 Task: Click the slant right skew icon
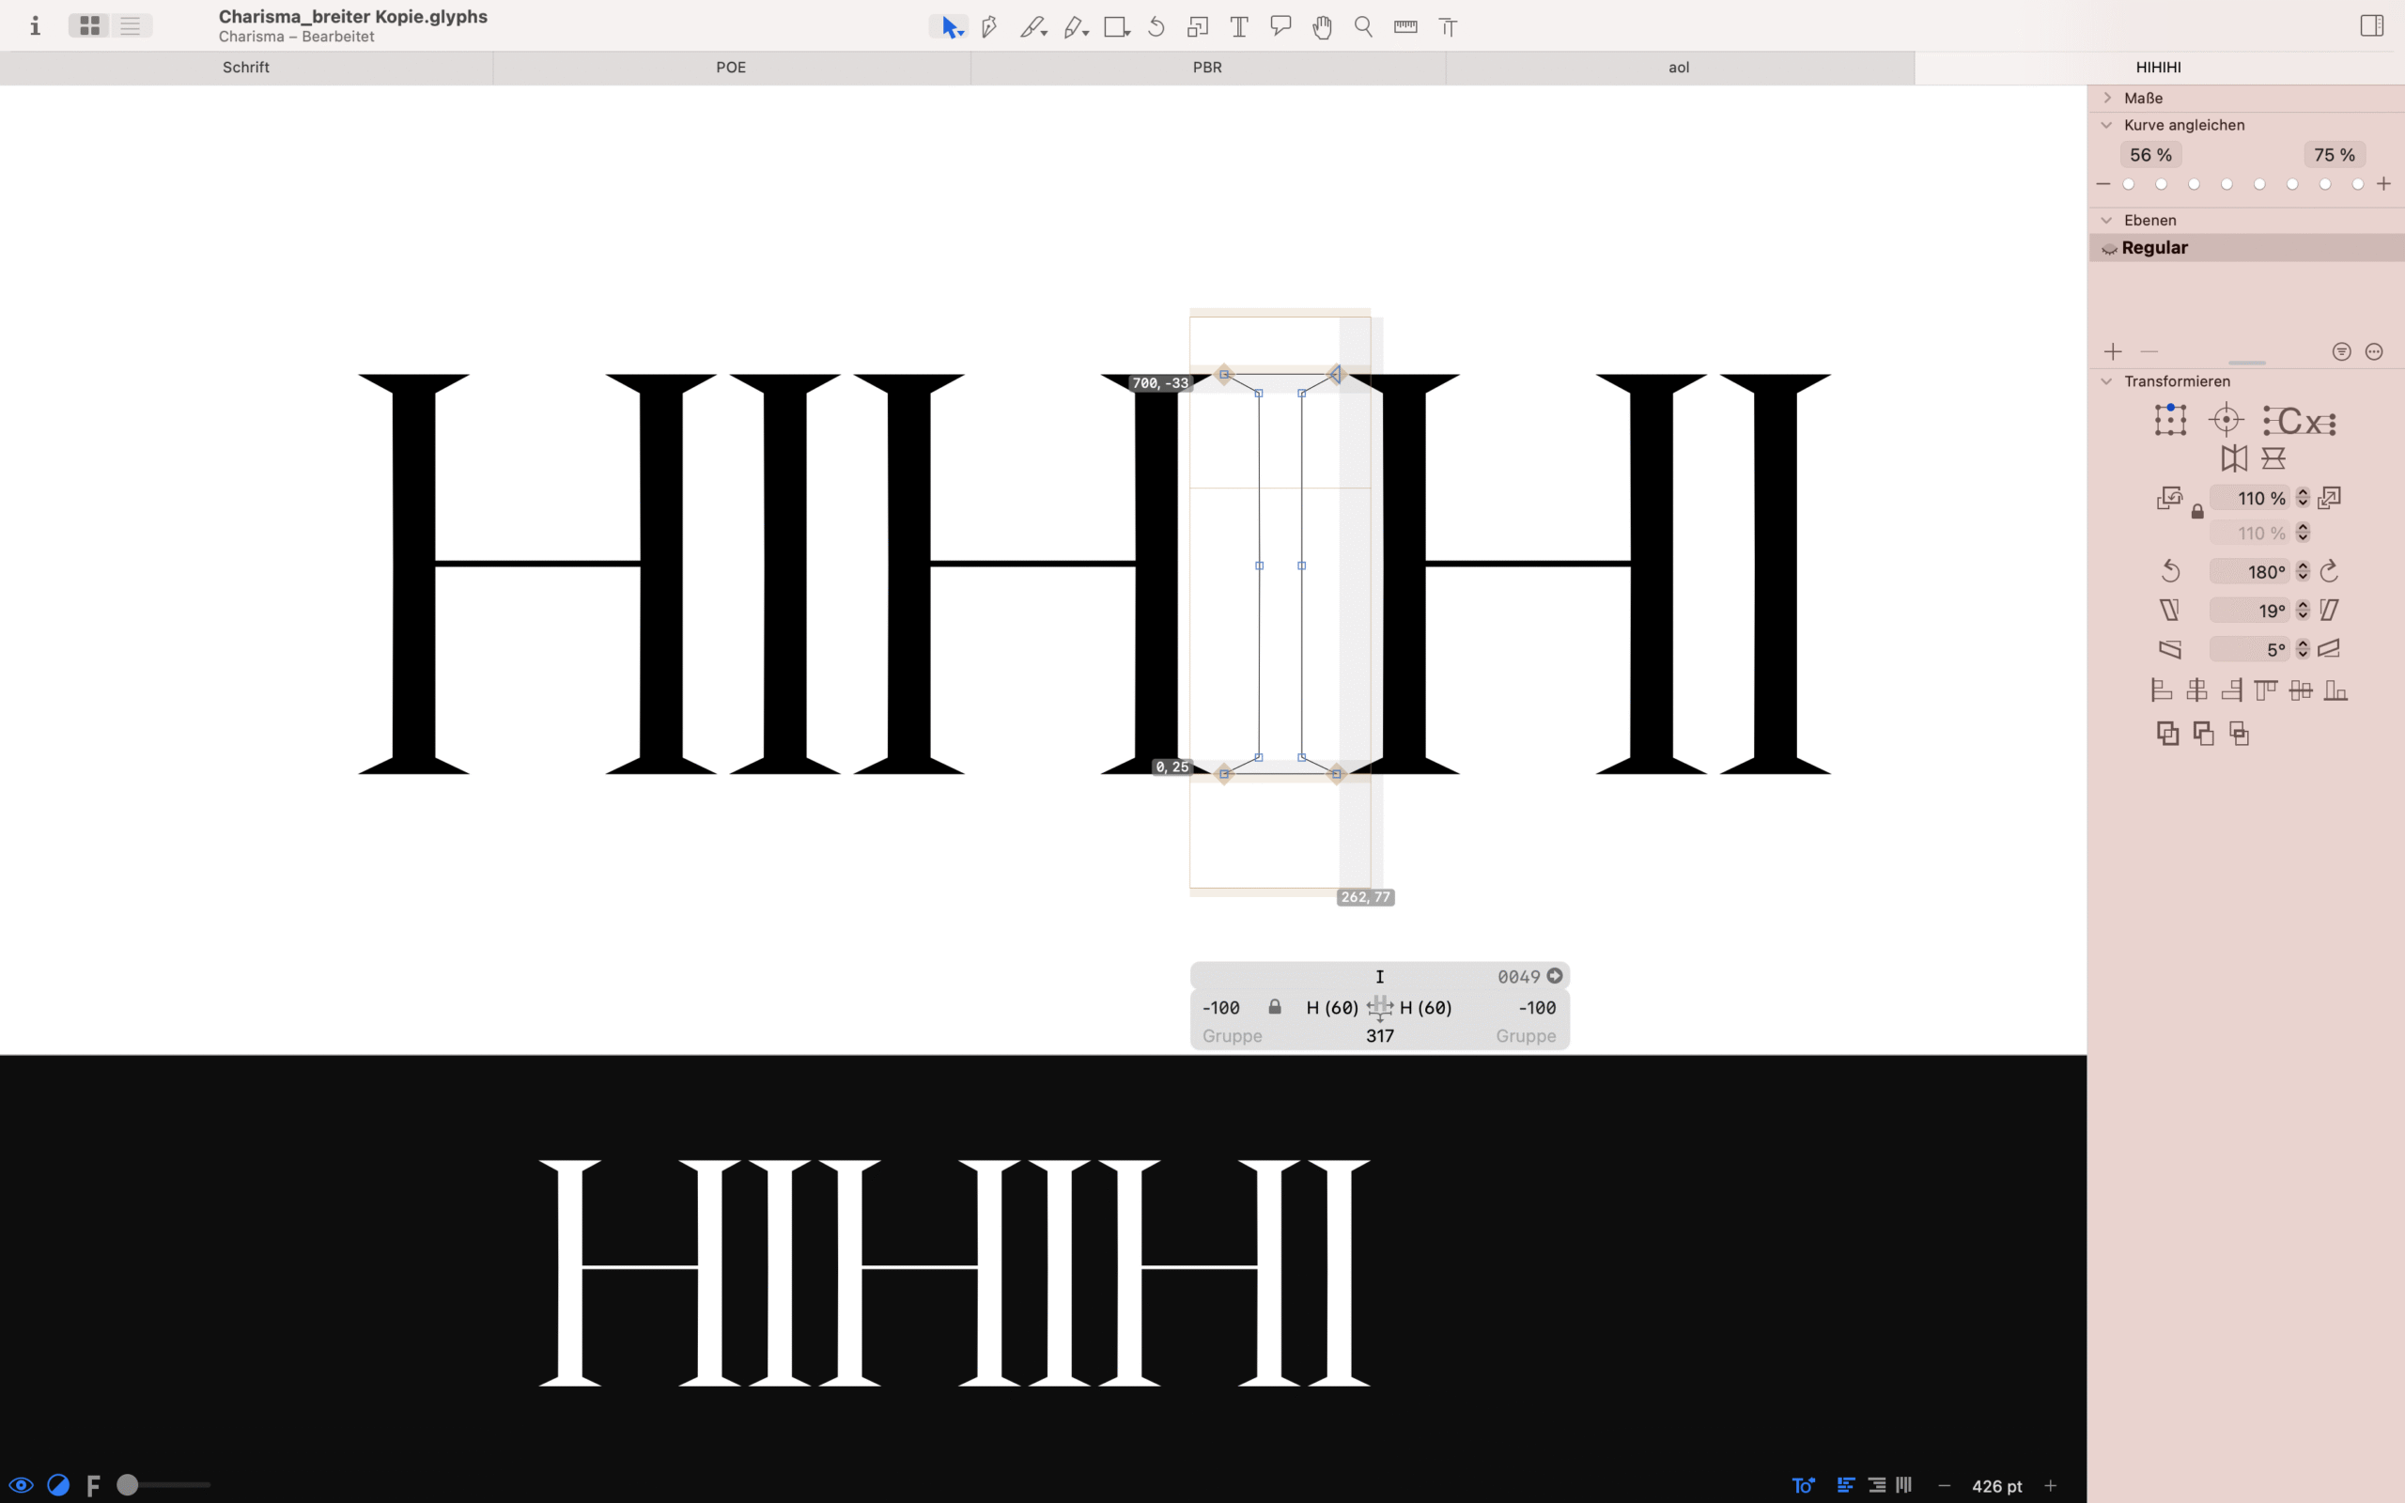click(2330, 611)
